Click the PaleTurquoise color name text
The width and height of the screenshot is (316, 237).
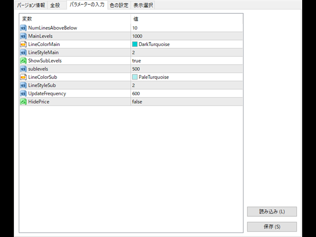154,77
